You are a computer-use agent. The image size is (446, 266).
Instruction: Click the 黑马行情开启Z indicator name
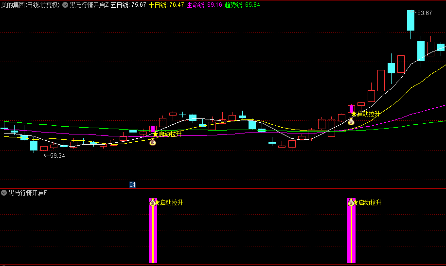[89, 5]
